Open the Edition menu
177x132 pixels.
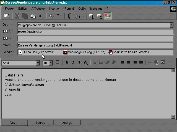23,9
